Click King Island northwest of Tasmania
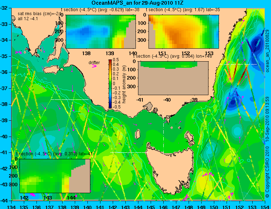The height and width of the screenshot is (209, 271). coord(138,134)
